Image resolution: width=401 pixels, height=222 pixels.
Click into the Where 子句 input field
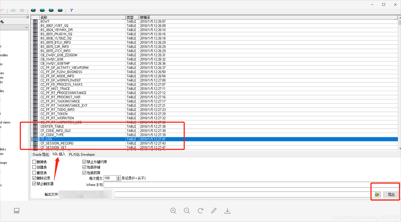pos(251,185)
